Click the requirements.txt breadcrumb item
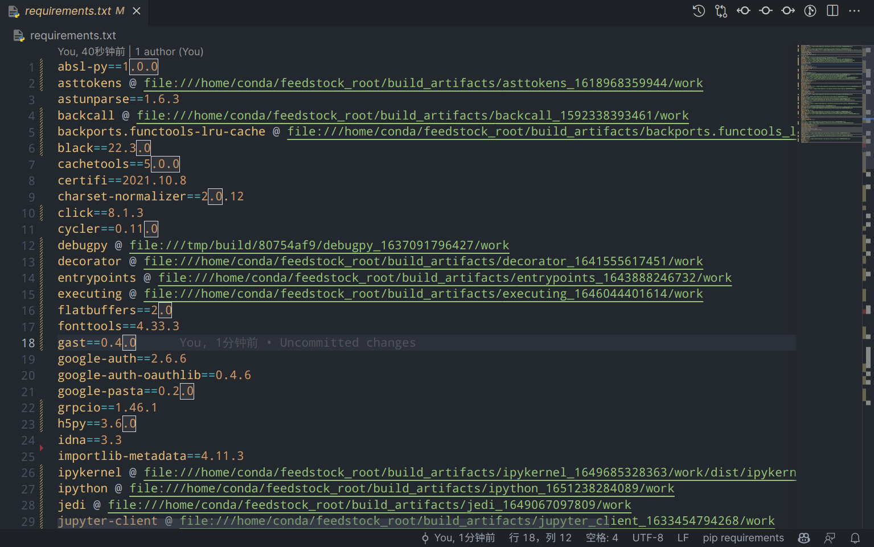Screen dimensions: 874x547 (72, 35)
